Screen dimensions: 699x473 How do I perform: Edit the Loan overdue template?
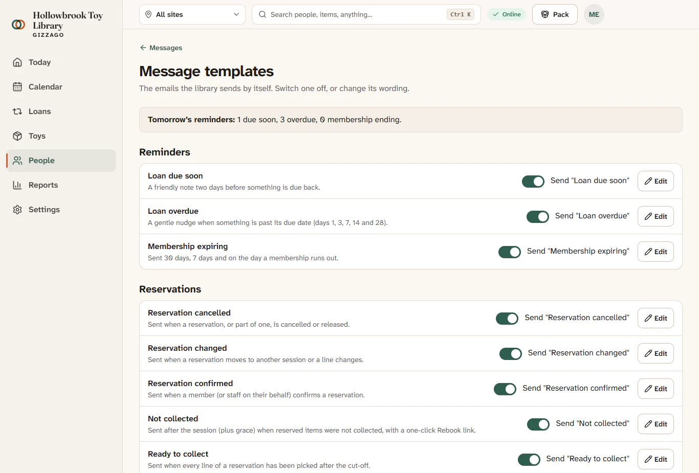pyautogui.click(x=656, y=216)
